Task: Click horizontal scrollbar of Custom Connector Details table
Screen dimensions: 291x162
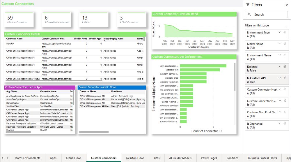Action: click(x=54, y=81)
